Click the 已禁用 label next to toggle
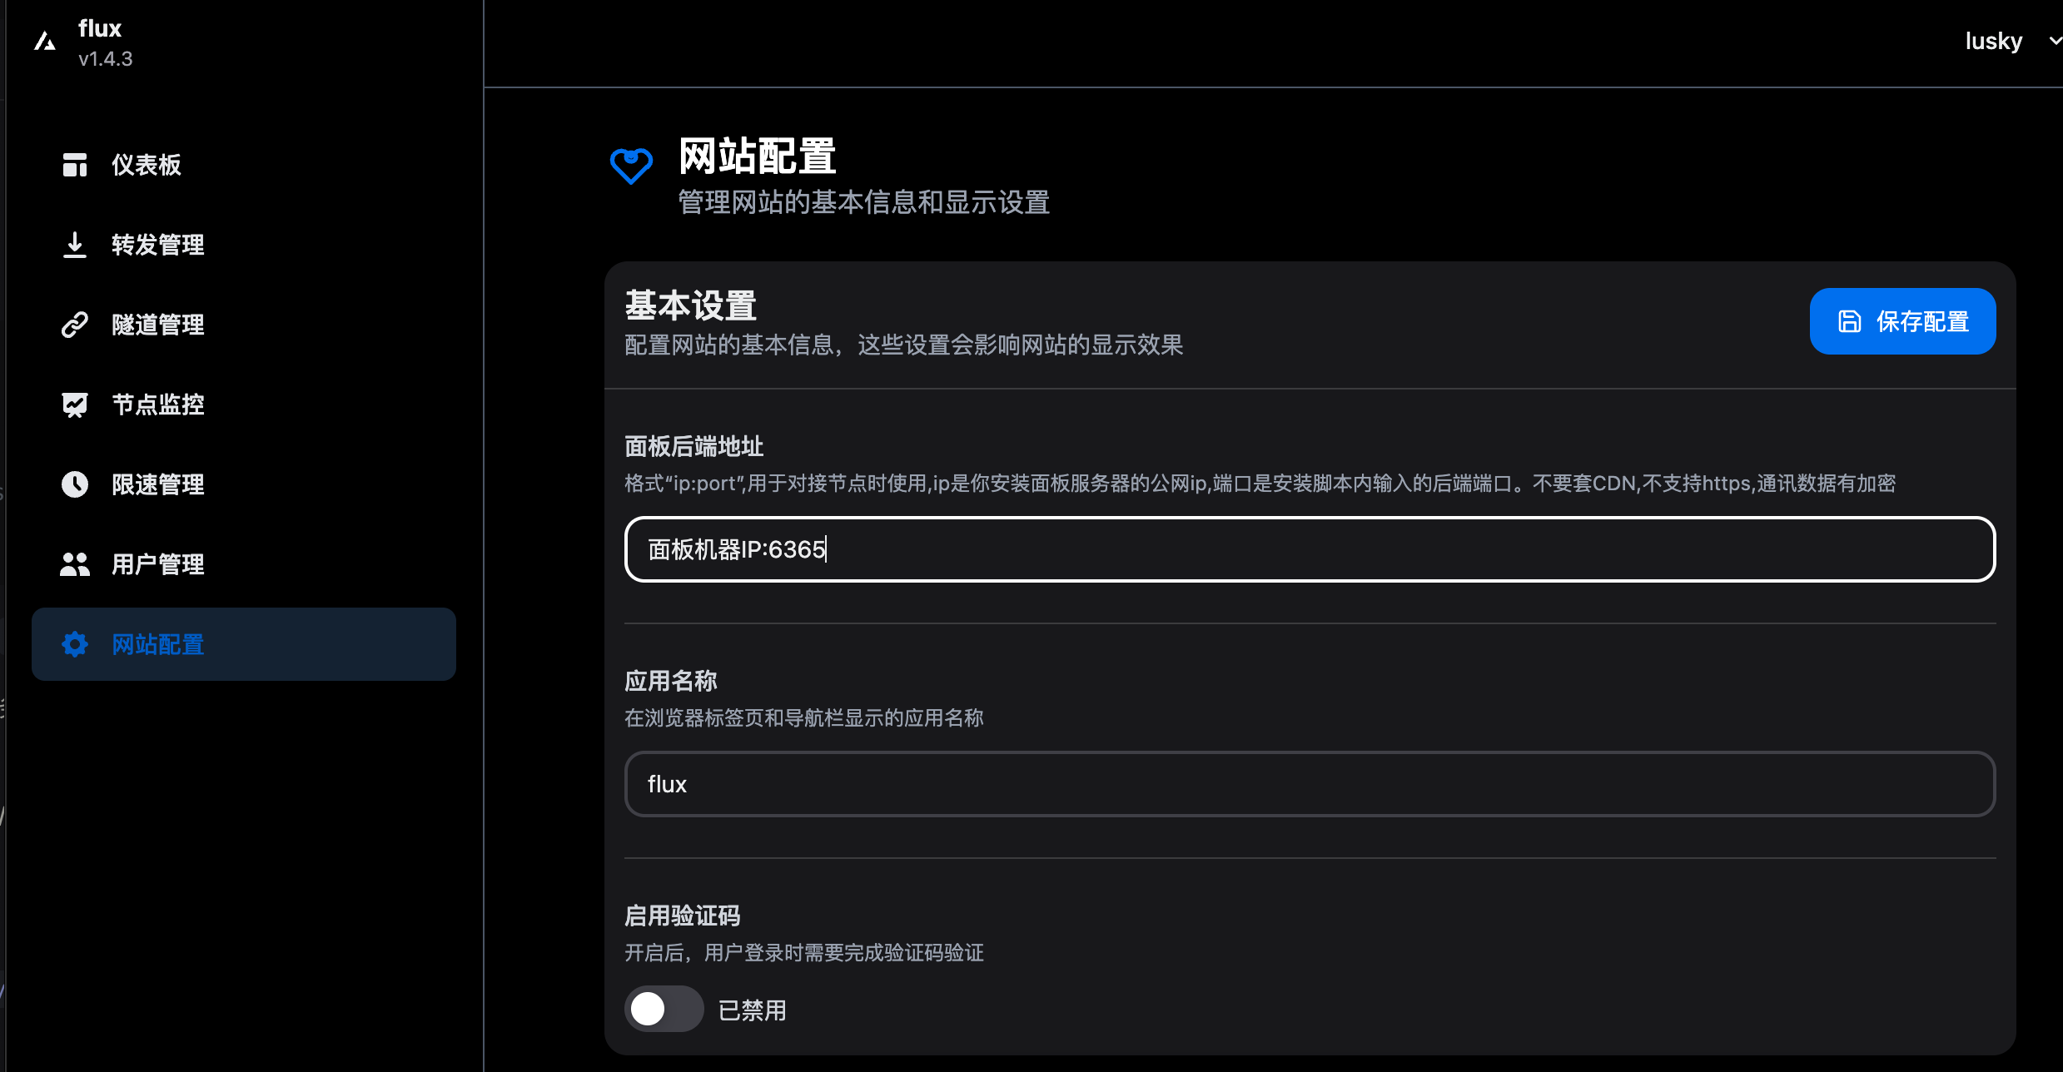2063x1072 pixels. tap(752, 1010)
